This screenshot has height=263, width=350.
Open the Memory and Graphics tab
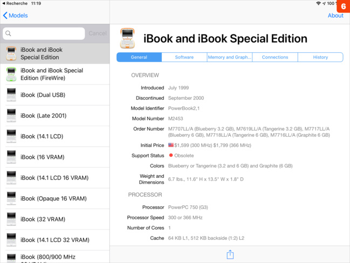pyautogui.click(x=229, y=57)
